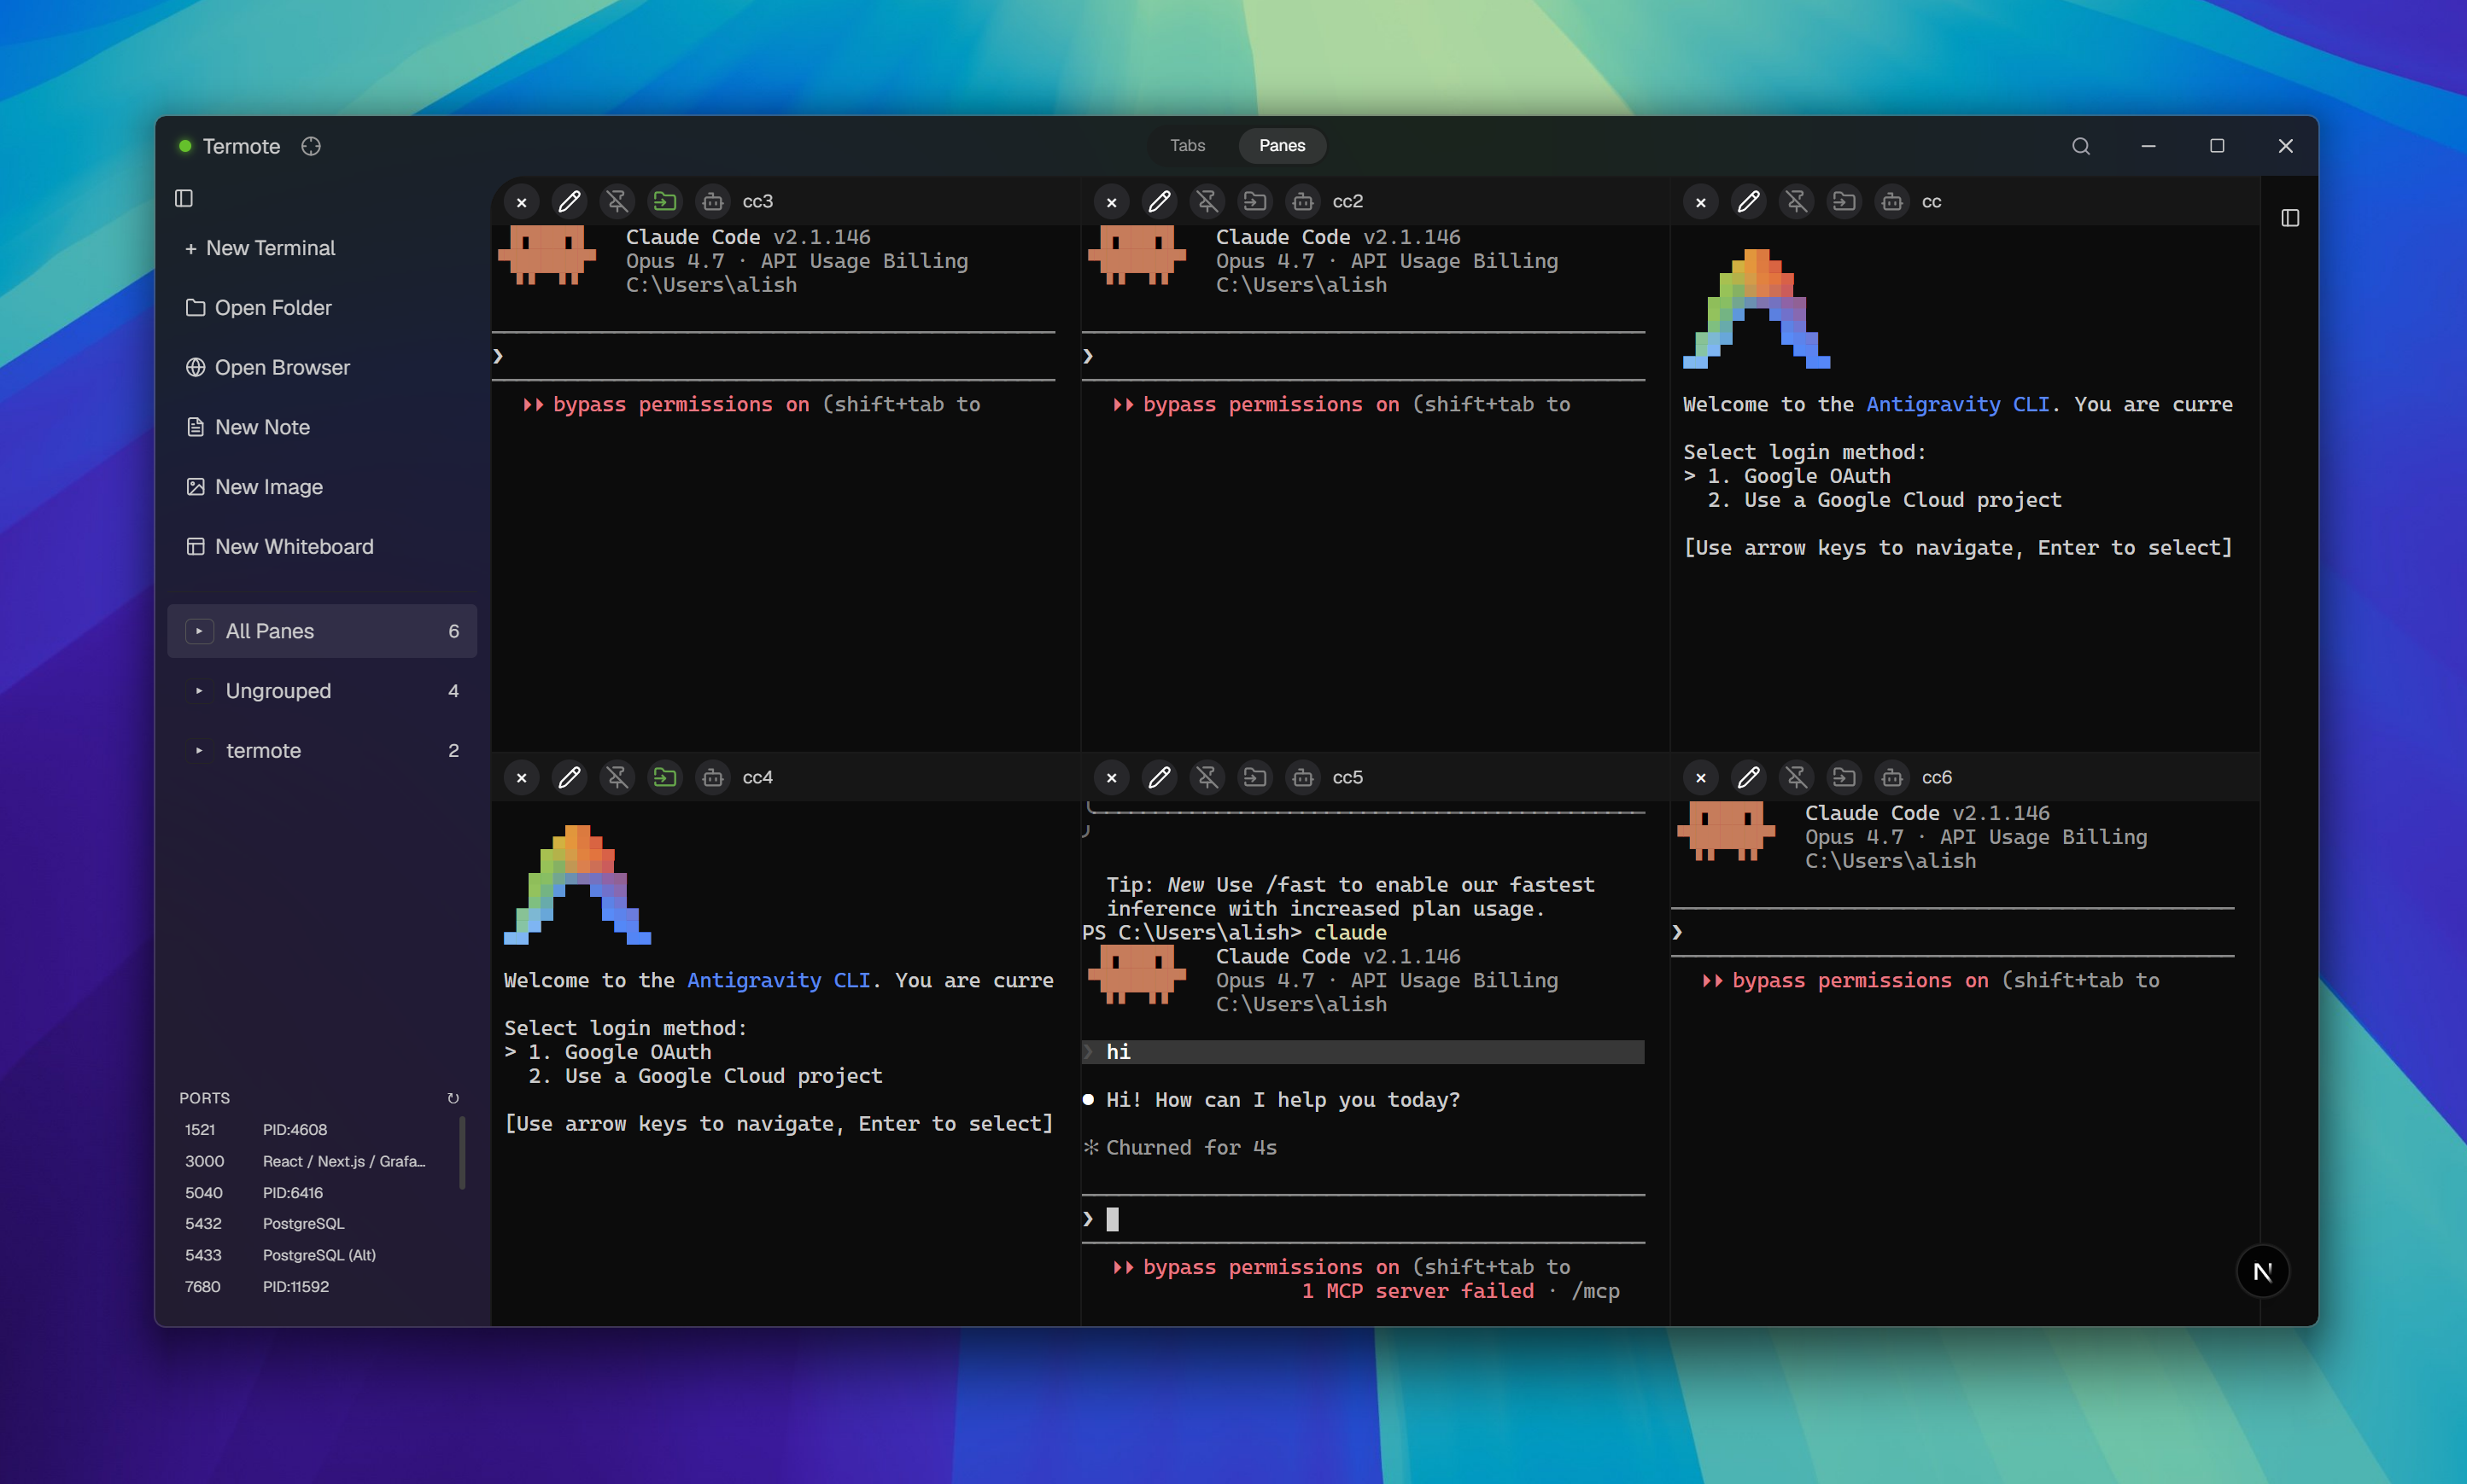The width and height of the screenshot is (2467, 1484).
Task: Close the cc6 pane
Action: [x=1701, y=777]
